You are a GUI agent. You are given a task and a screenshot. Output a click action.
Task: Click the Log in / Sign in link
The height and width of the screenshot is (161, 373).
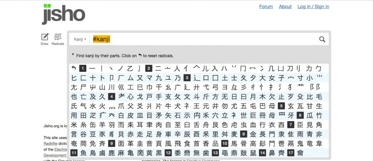(313, 7)
